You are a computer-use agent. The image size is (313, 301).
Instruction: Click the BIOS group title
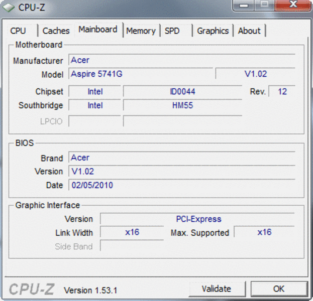pyautogui.click(x=25, y=143)
